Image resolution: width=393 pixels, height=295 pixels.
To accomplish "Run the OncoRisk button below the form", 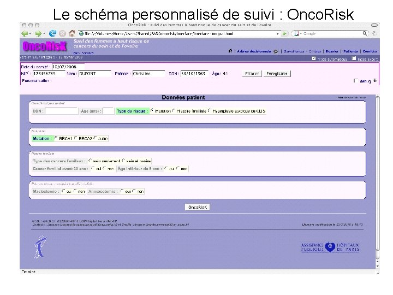I will click(x=198, y=207).
